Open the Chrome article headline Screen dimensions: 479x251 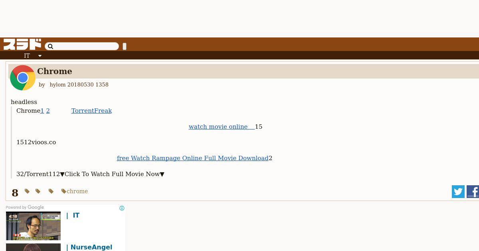(x=55, y=71)
